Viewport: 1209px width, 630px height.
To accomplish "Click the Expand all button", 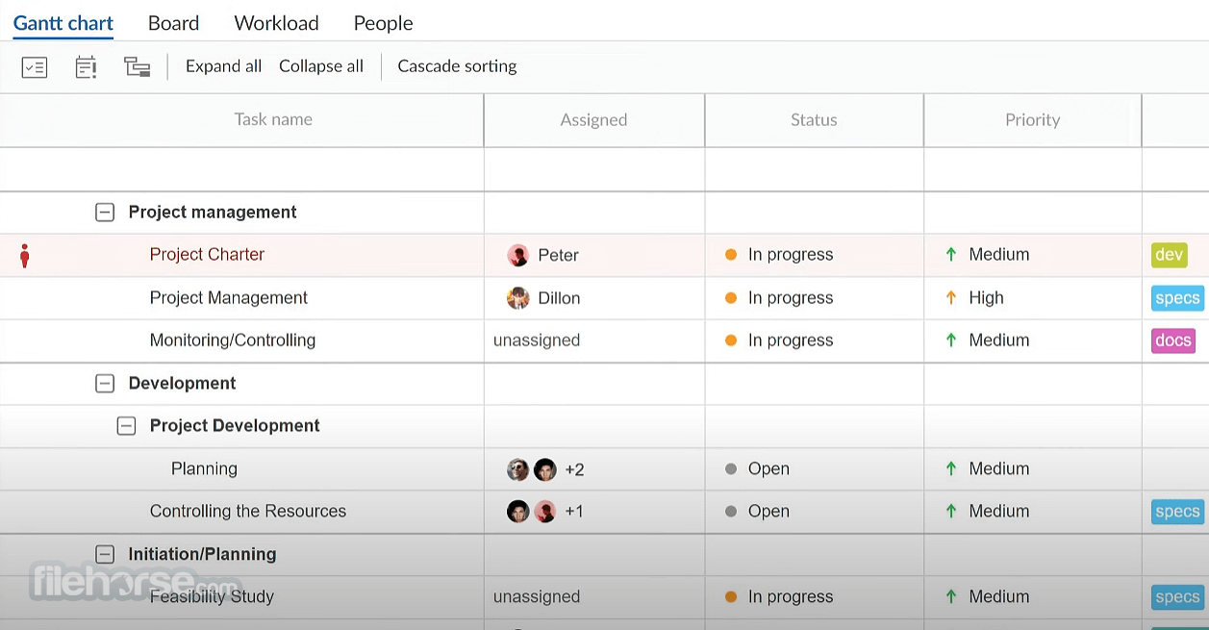I will [x=223, y=66].
